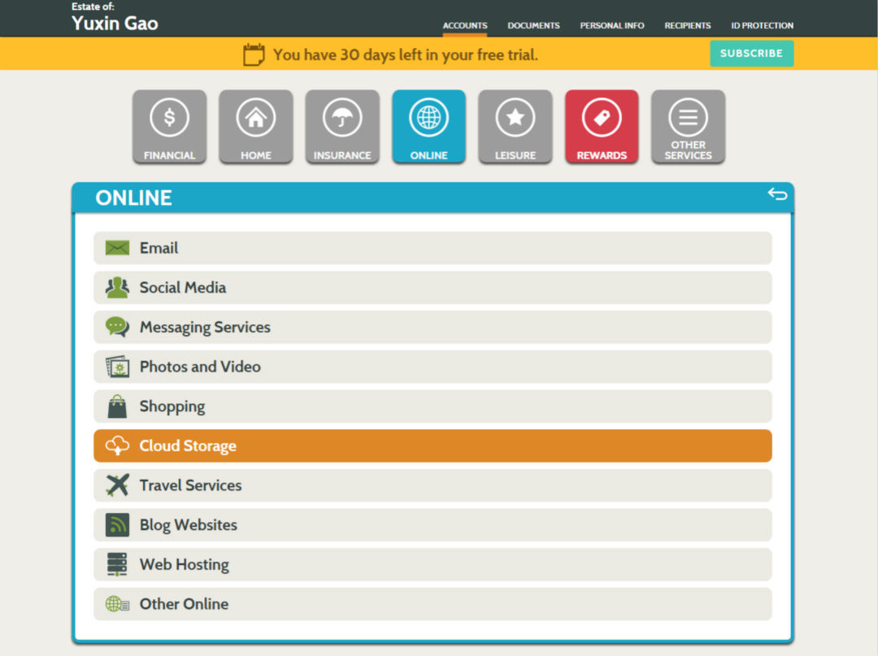Click the back arrow in Online header
The image size is (878, 656).
click(x=777, y=193)
